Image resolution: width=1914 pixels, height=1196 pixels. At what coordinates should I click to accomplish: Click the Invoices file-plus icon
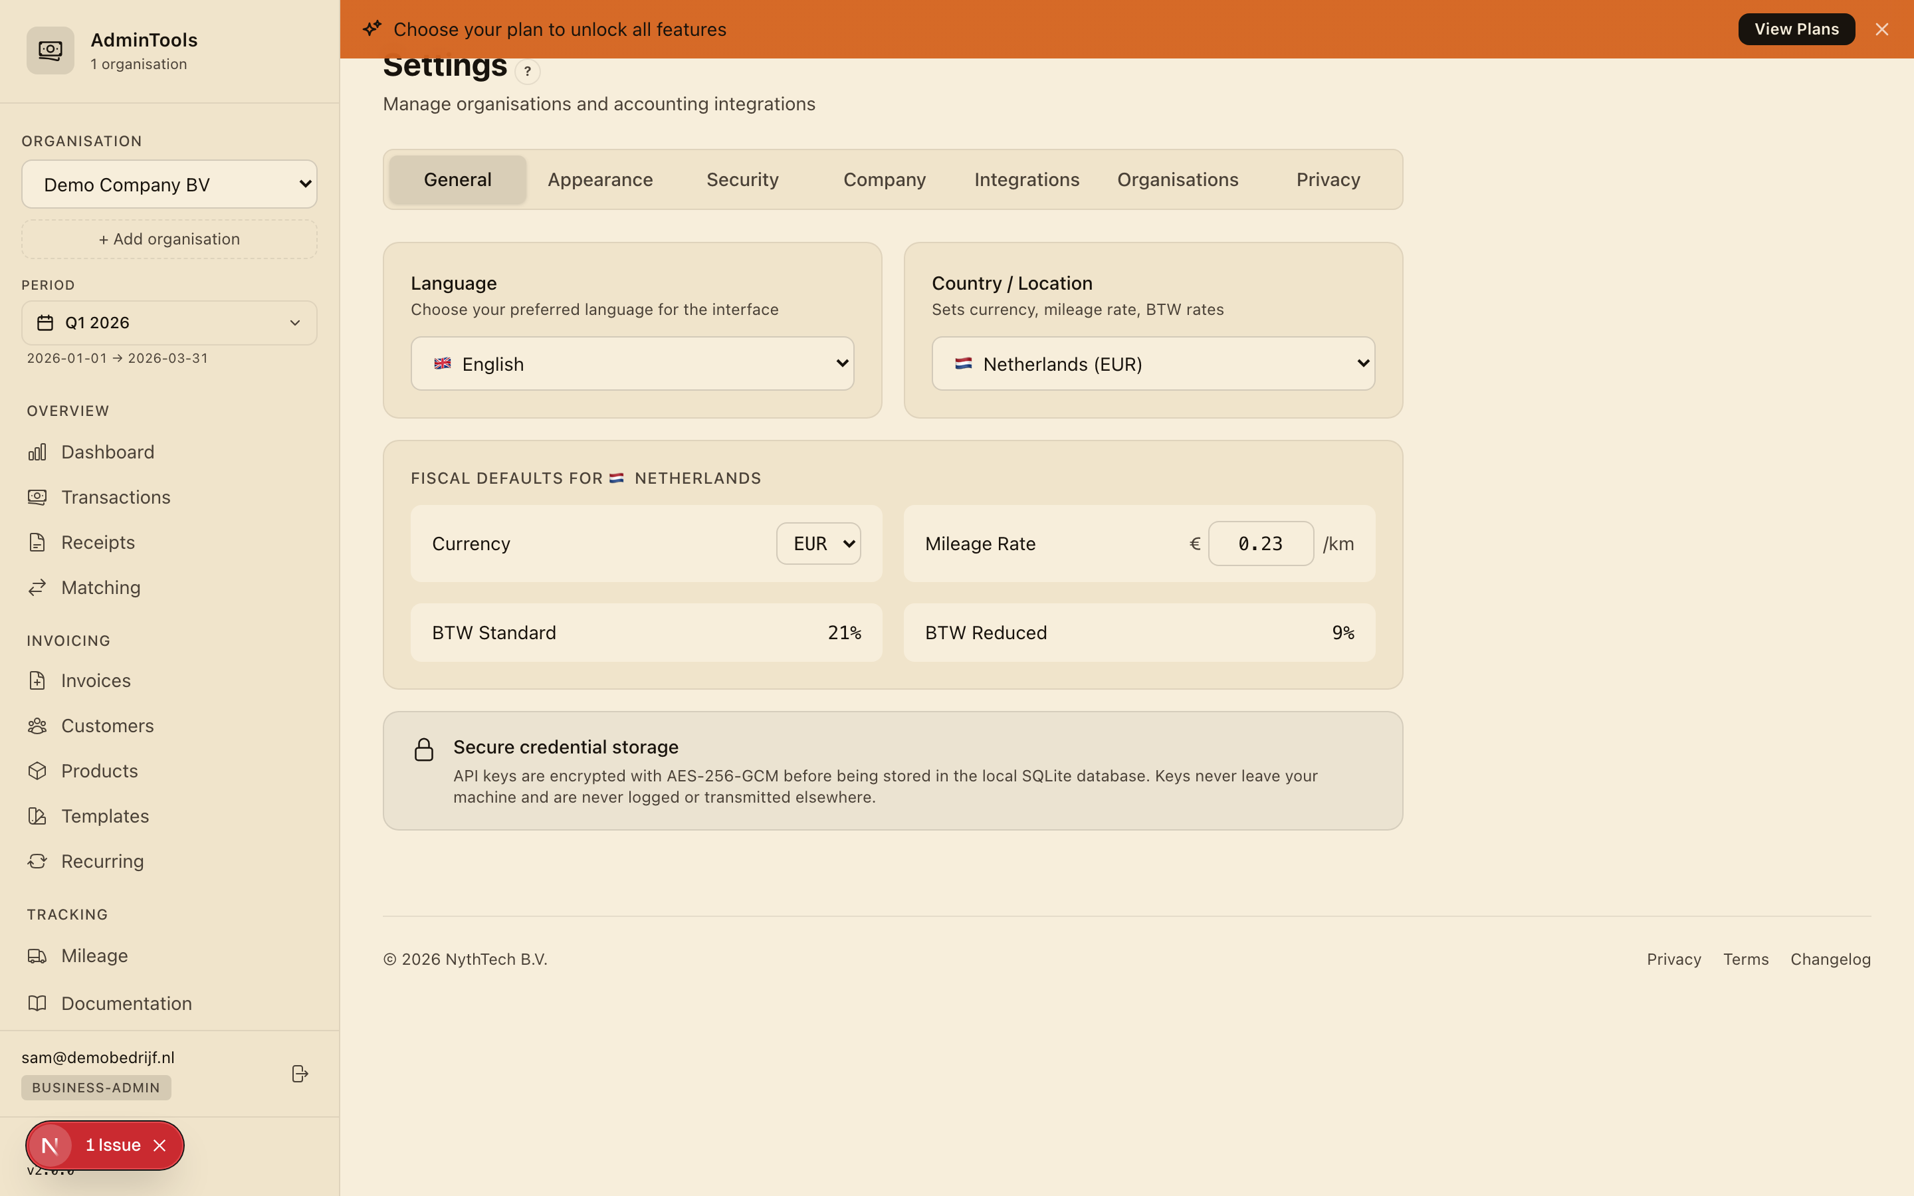pyautogui.click(x=37, y=680)
